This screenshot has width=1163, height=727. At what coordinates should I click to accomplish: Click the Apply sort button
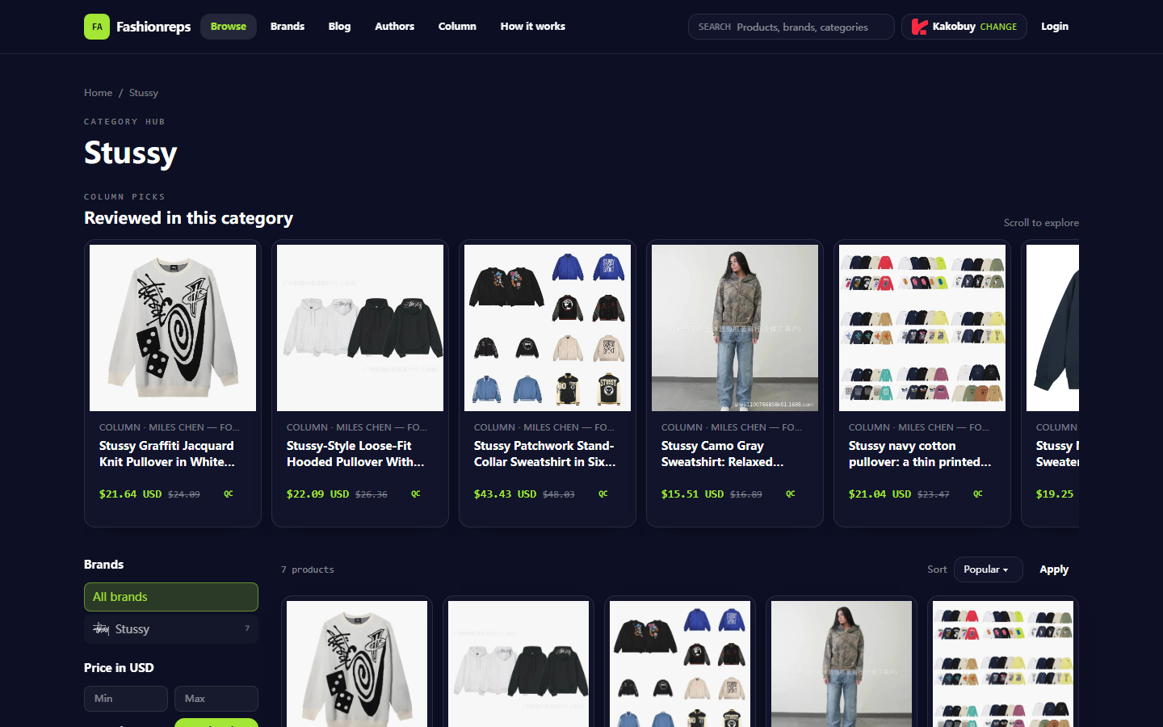[1054, 569]
